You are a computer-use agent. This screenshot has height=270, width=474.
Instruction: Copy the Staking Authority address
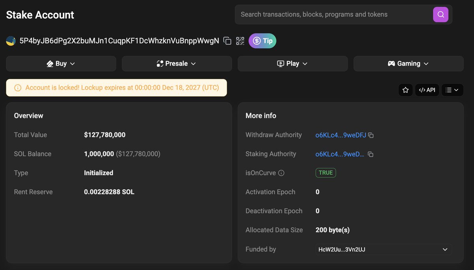(371, 154)
